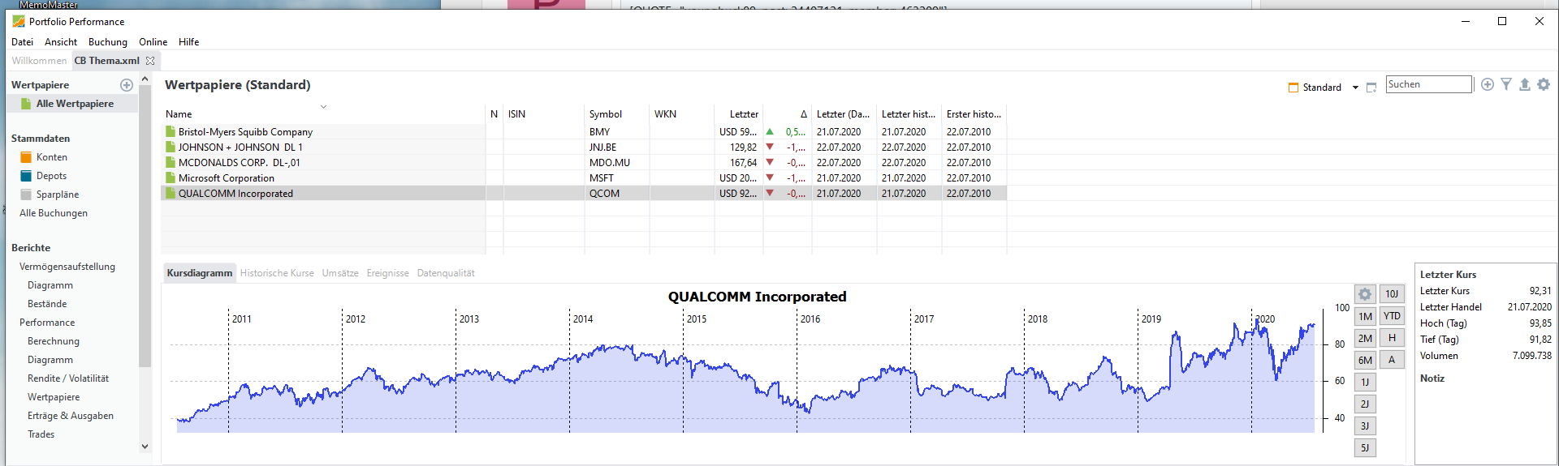Set chart range to 5J
Screen dimensions: 1559x466
(1365, 447)
